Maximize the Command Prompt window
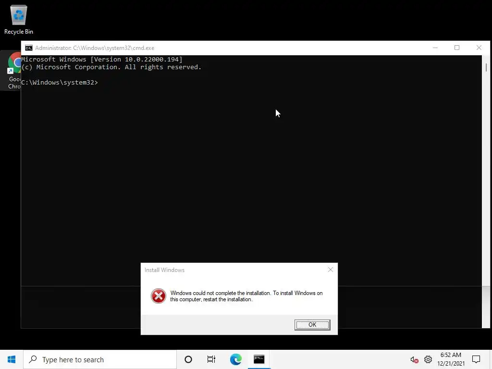 [457, 48]
